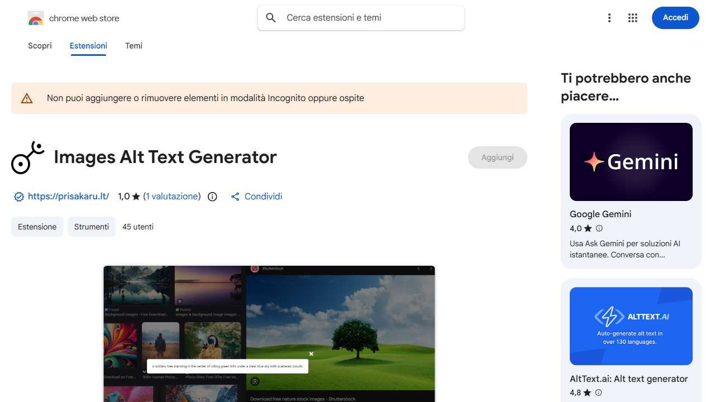
Task: Click the Chrome Web Store logo
Action: [35, 18]
